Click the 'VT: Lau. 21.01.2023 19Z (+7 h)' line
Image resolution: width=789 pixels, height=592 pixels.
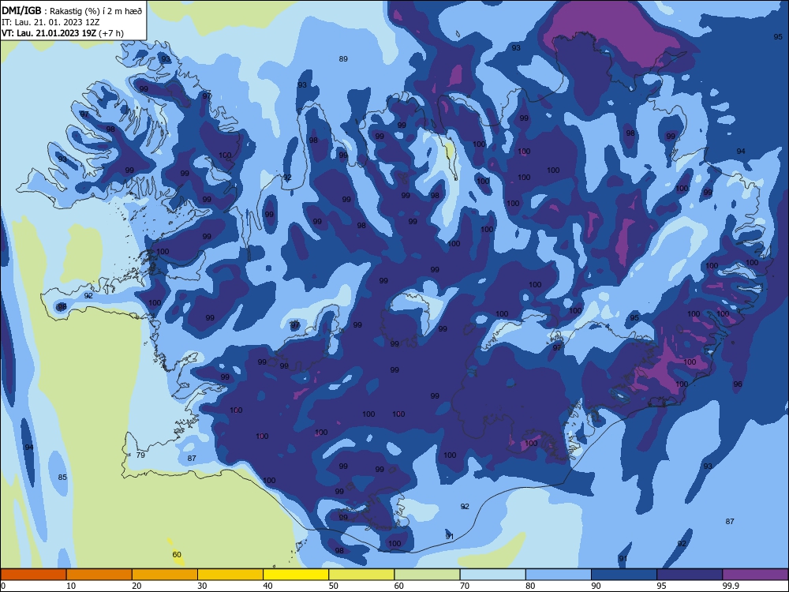(62, 33)
